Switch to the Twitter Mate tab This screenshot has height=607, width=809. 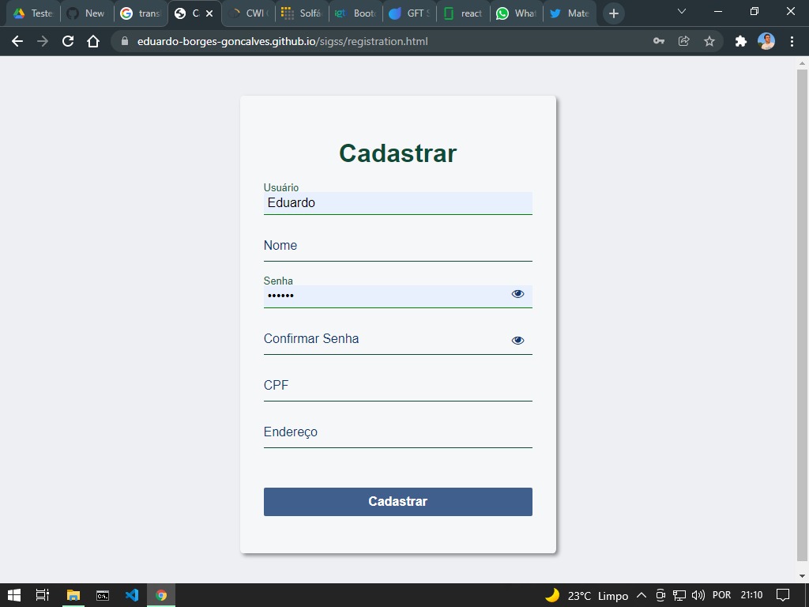pyautogui.click(x=570, y=13)
